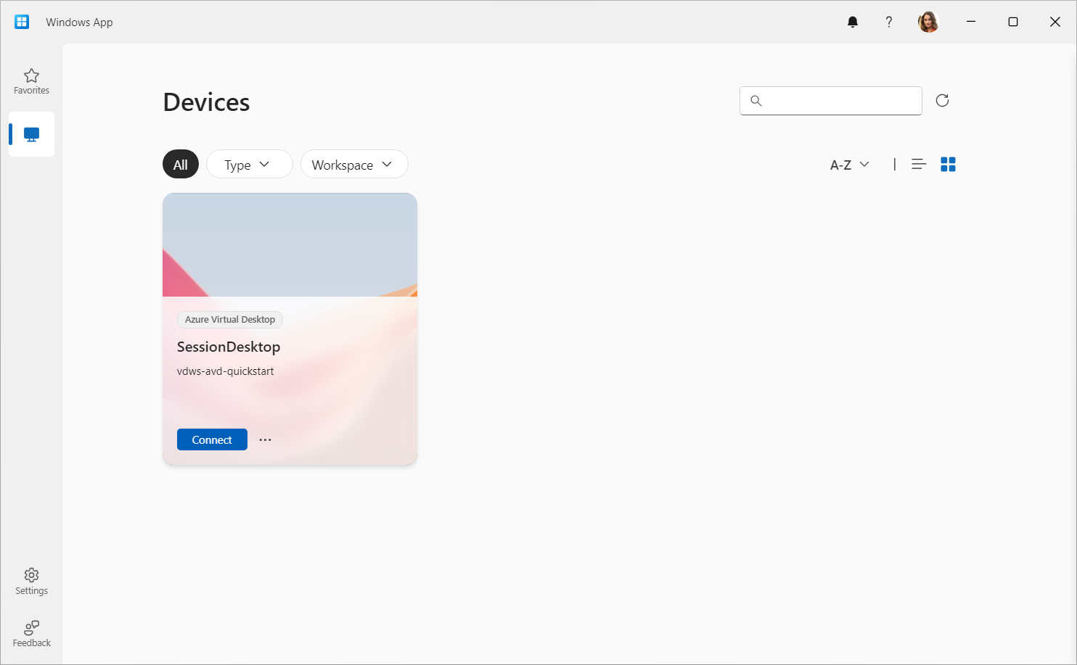Expand the Workspace filter dropdown

coord(354,165)
